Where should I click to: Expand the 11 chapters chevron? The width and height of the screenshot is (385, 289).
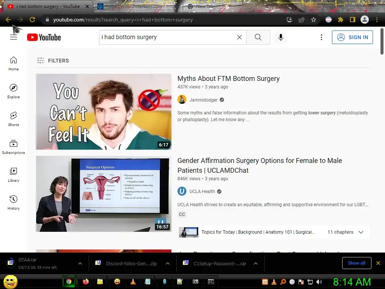click(x=361, y=232)
